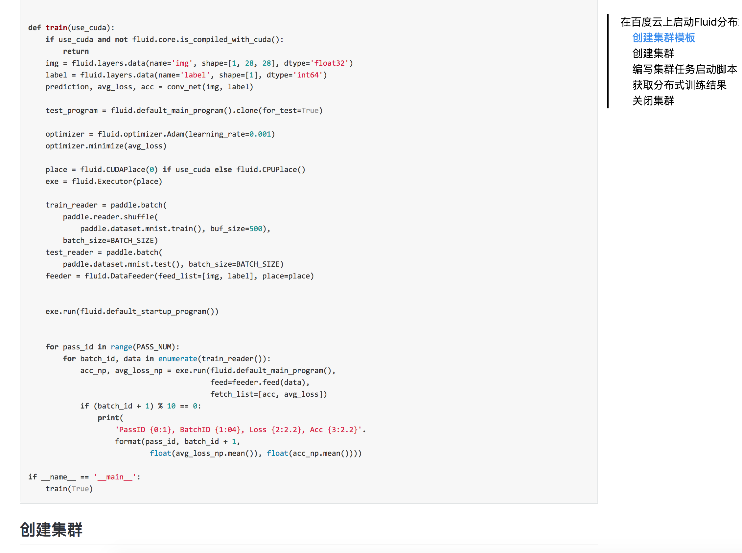Click the 在百度云上启动Fluid分布 top-level contents title
Image resolution: width=742 pixels, height=553 pixels.
pyautogui.click(x=678, y=22)
